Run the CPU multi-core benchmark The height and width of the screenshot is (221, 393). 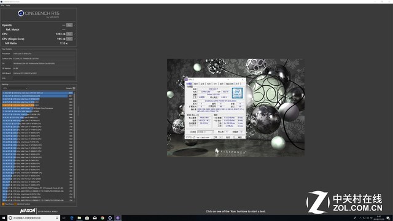coord(69,34)
